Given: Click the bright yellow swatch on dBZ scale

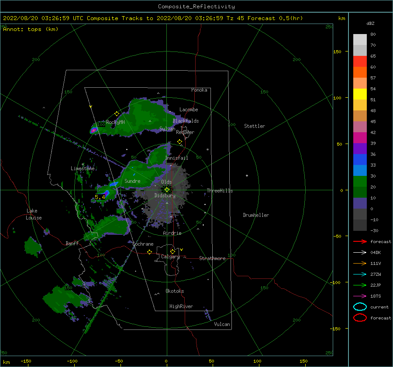Looking at the screenshot, I should [360, 94].
